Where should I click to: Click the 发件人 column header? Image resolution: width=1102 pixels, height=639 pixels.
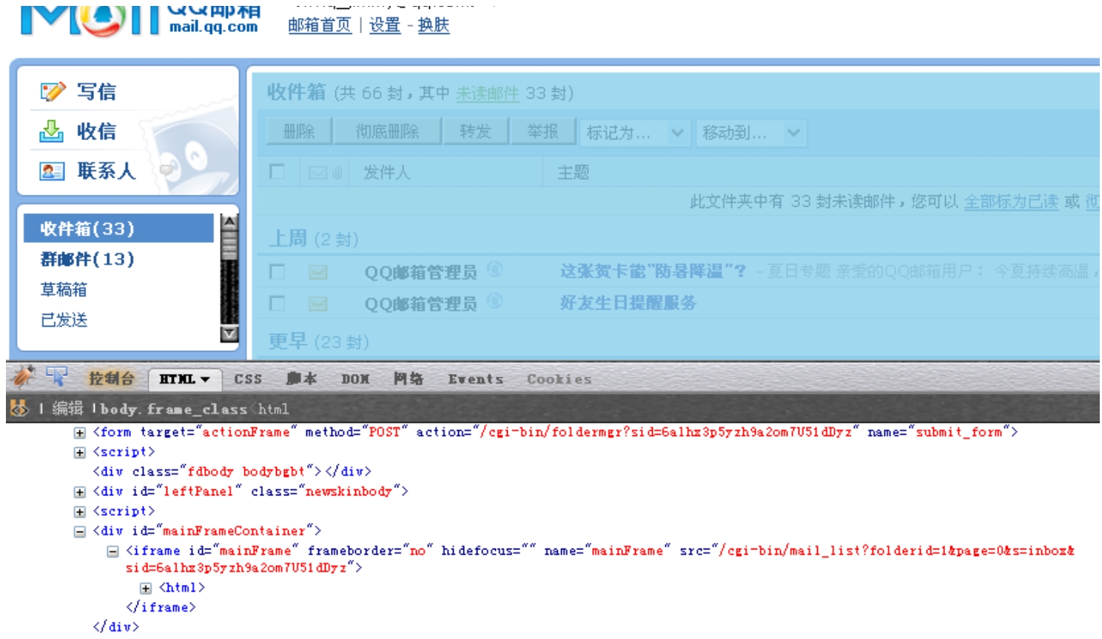click(x=386, y=173)
